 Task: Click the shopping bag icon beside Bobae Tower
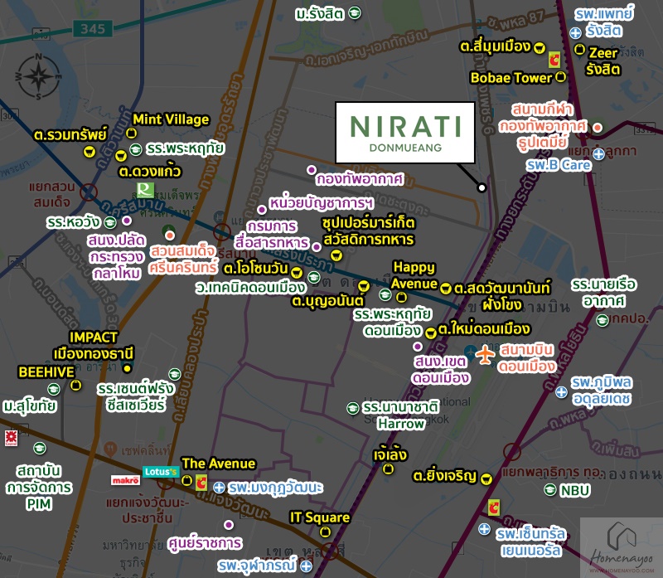click(560, 77)
